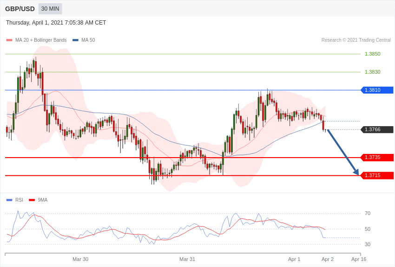Click the Research 2021 Trading Central credit
Viewport: 395px width, 267px height.
[x=356, y=40]
